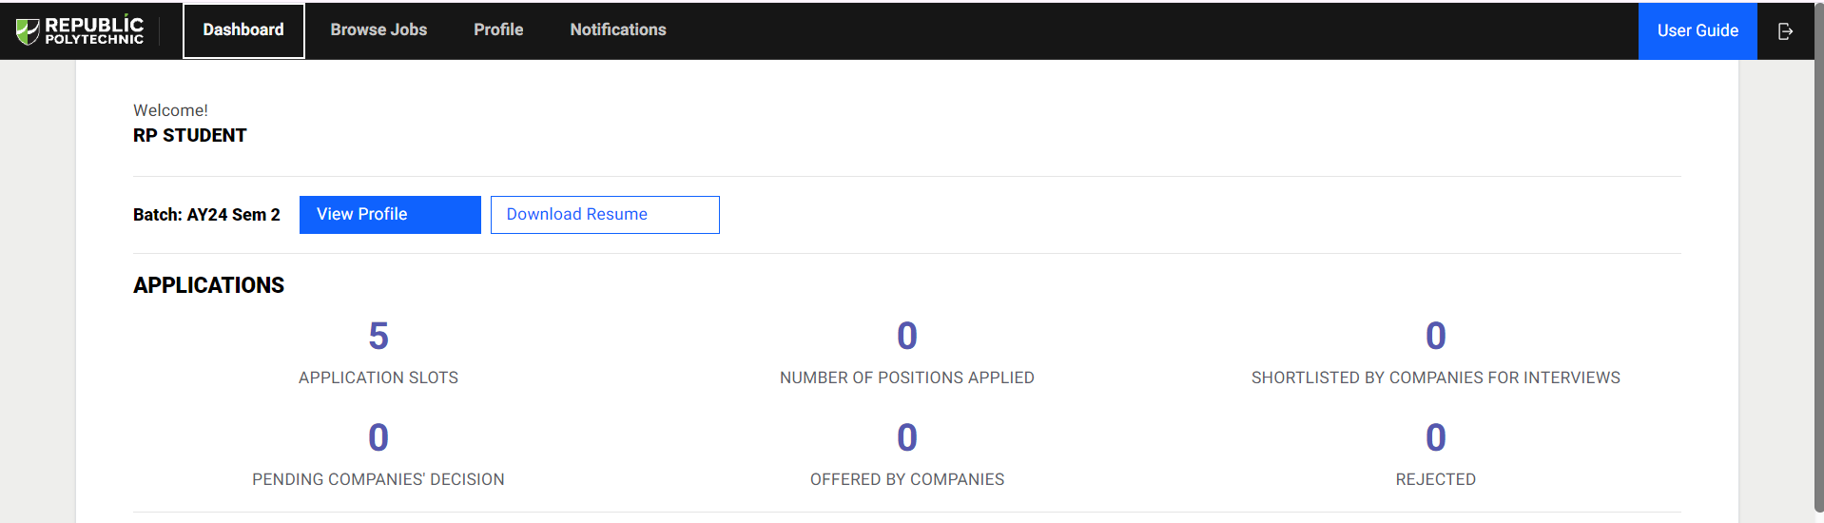Select Pending Companies' Decision count

point(378,437)
